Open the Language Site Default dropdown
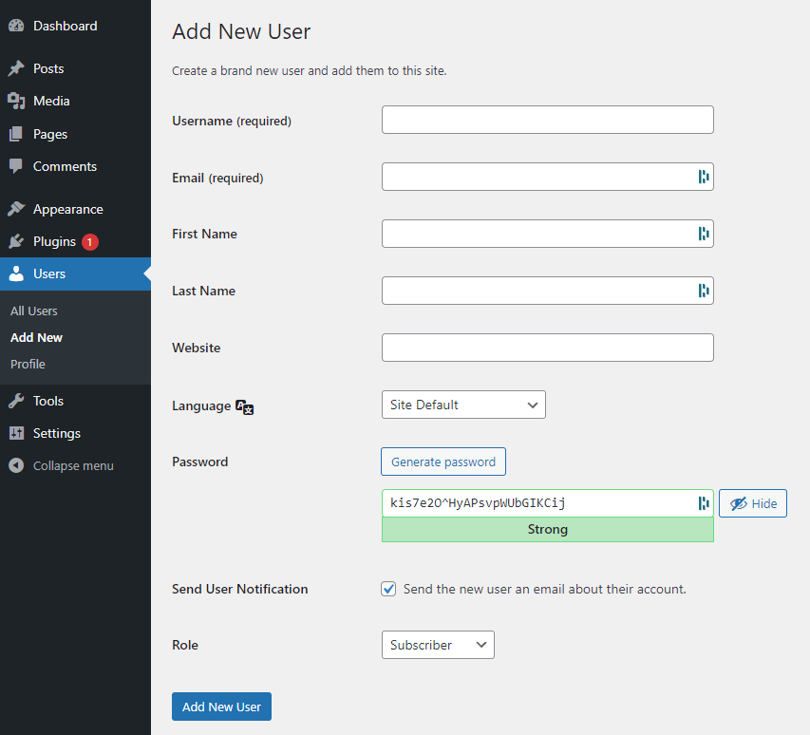The image size is (810, 735). pos(463,405)
